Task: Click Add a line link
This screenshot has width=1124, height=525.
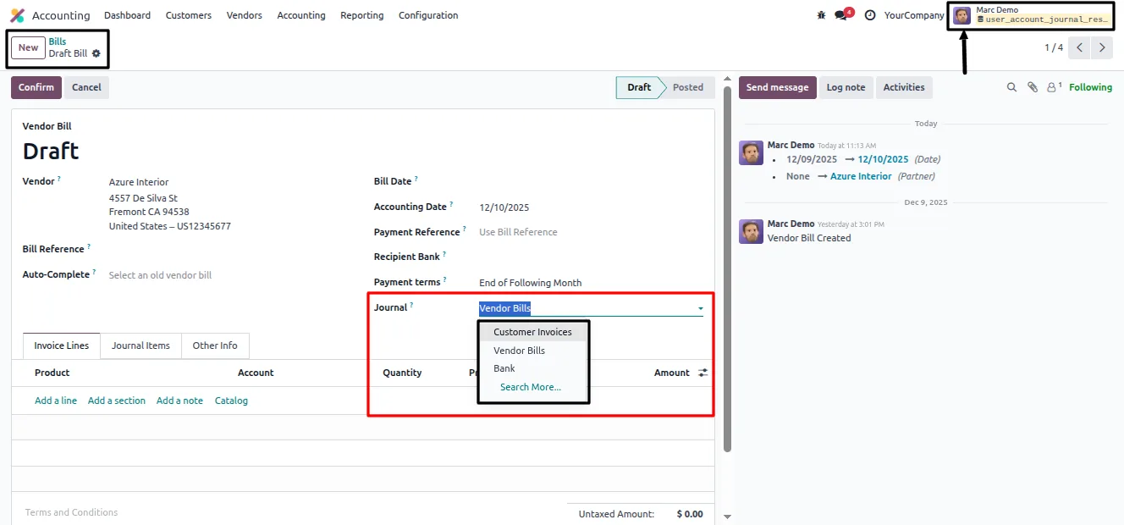Action: tap(56, 401)
